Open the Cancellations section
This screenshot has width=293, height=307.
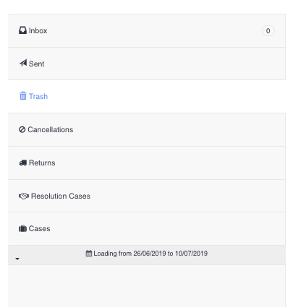(x=147, y=129)
